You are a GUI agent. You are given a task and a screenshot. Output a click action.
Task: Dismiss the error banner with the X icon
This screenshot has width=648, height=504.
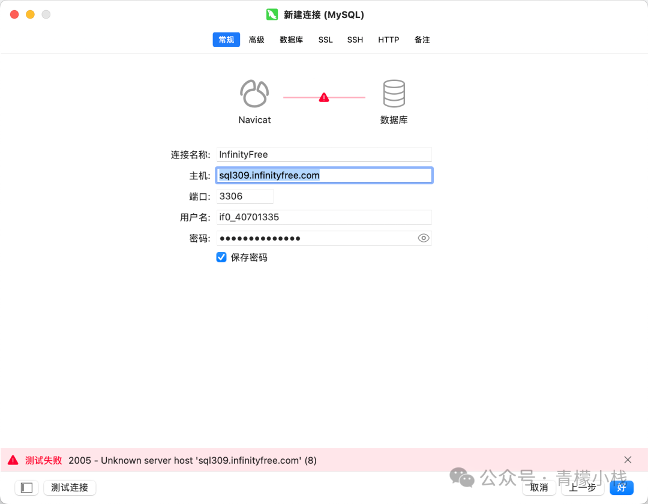click(x=628, y=460)
